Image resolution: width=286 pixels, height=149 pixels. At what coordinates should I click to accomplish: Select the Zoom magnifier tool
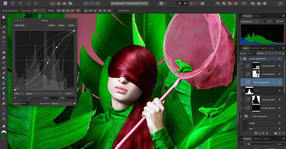click(3, 126)
